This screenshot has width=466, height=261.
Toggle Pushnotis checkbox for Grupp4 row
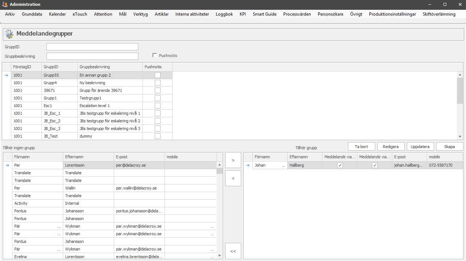tap(157, 83)
